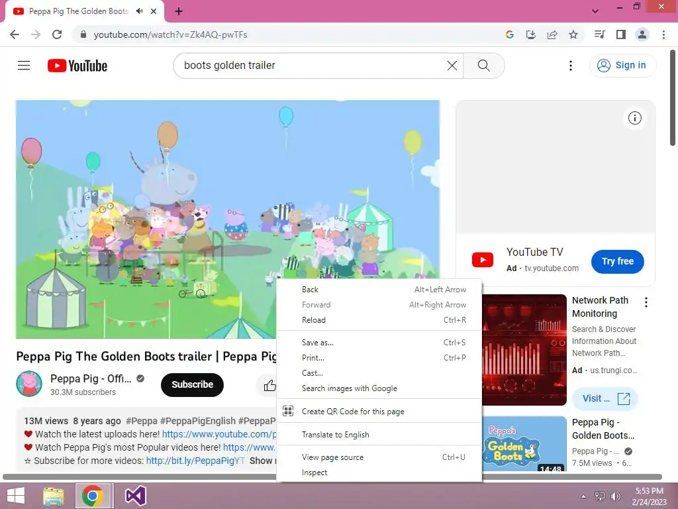Click the #PeppaPigEnglish hashtag link
Screen dimensions: 678x509
pos(197,421)
